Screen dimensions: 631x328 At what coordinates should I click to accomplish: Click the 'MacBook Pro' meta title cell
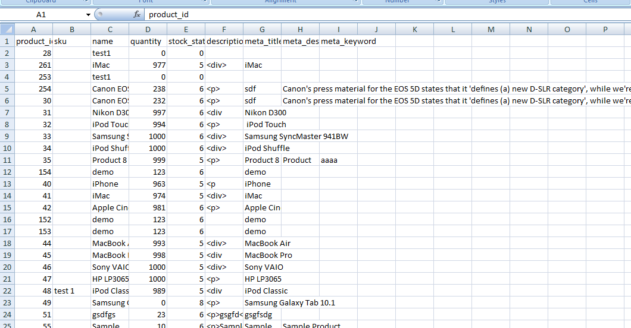coord(262,256)
